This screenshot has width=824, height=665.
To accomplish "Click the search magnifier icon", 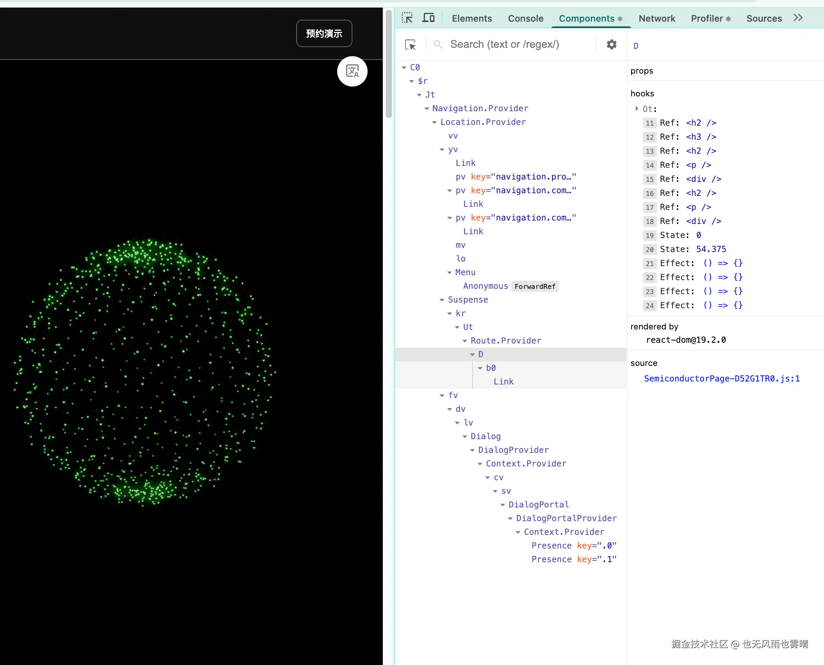I will point(438,44).
